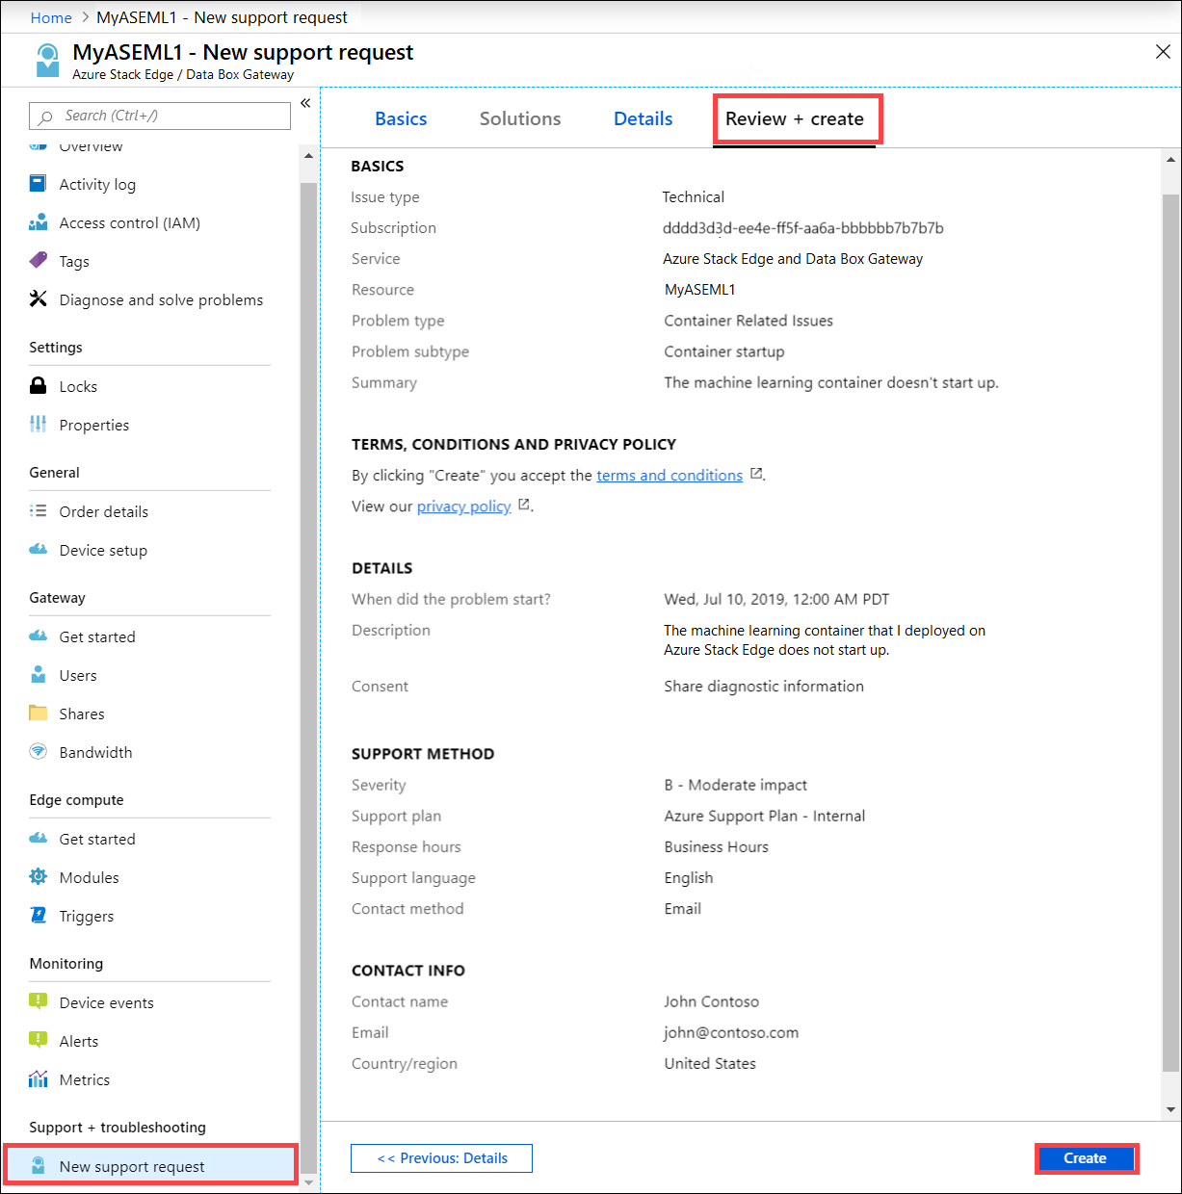Click the 'Share diagnostic information' consent value
Image resolution: width=1182 pixels, height=1194 pixels.
click(x=764, y=686)
